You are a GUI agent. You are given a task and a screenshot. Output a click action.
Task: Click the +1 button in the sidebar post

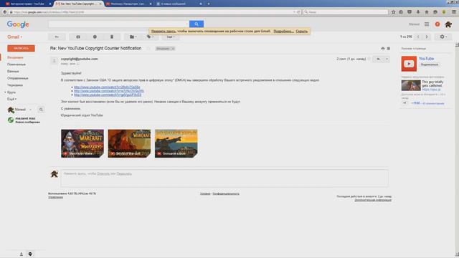pos(404,103)
